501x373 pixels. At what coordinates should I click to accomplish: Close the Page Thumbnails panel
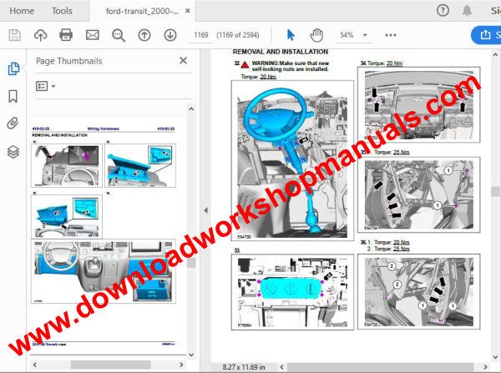[x=183, y=61]
